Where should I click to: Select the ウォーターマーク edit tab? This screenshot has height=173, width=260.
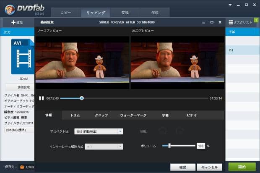point(133,115)
